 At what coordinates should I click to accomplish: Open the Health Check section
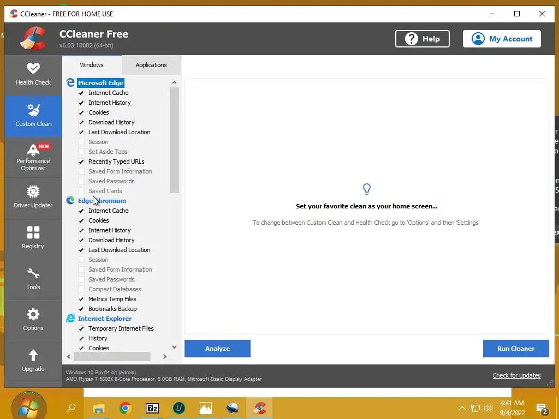pyautogui.click(x=33, y=74)
